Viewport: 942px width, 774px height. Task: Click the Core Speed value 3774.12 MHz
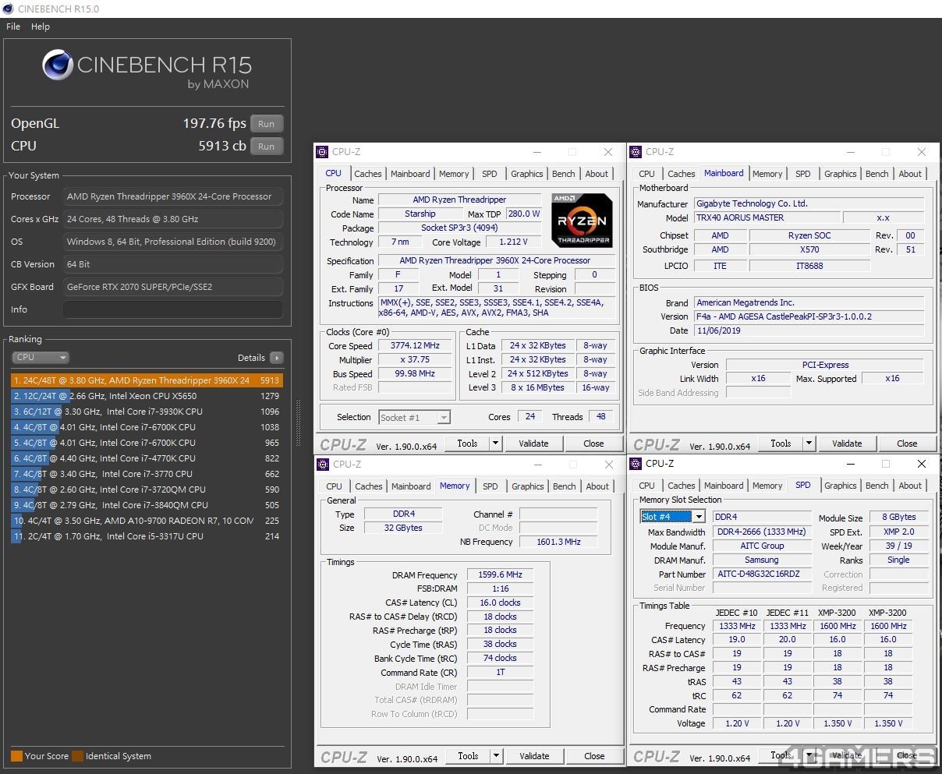[416, 345]
